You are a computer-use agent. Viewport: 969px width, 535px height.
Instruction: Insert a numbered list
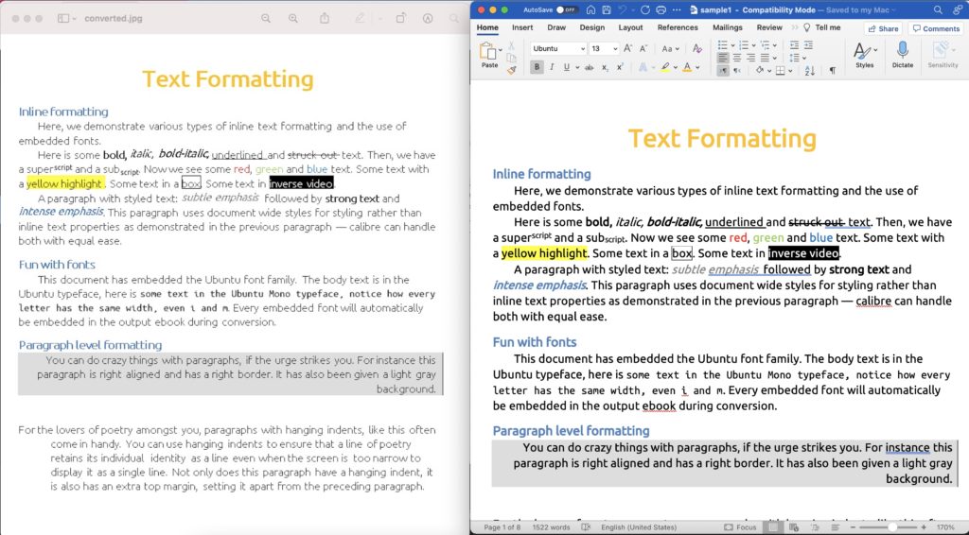(744, 45)
